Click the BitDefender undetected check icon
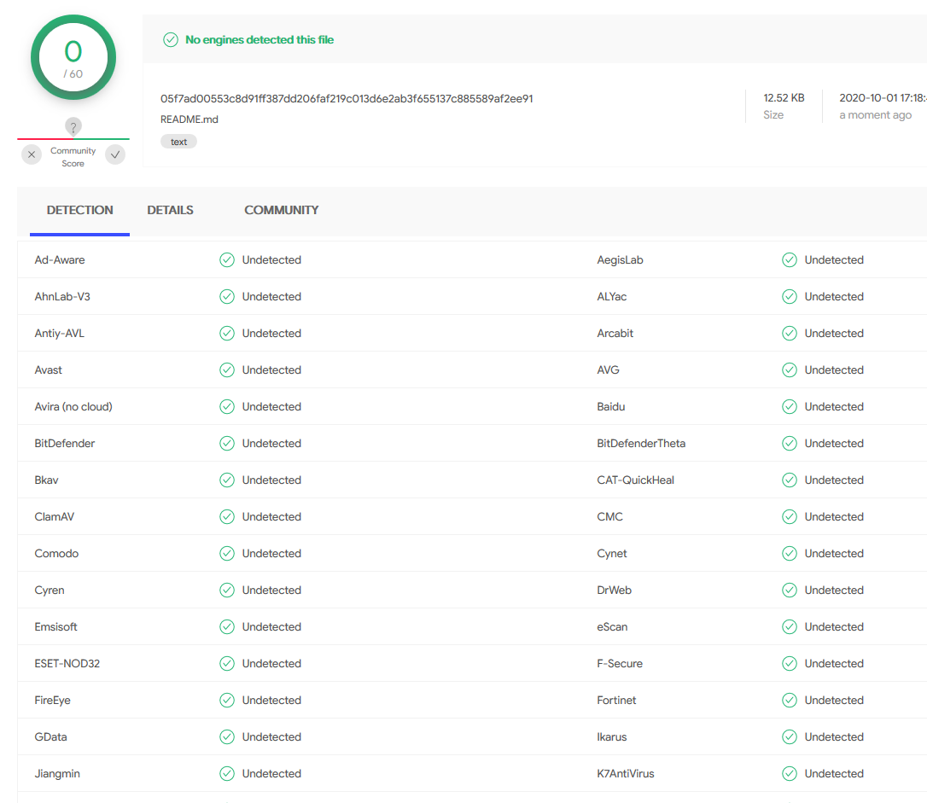This screenshot has height=803, width=927. (x=227, y=443)
